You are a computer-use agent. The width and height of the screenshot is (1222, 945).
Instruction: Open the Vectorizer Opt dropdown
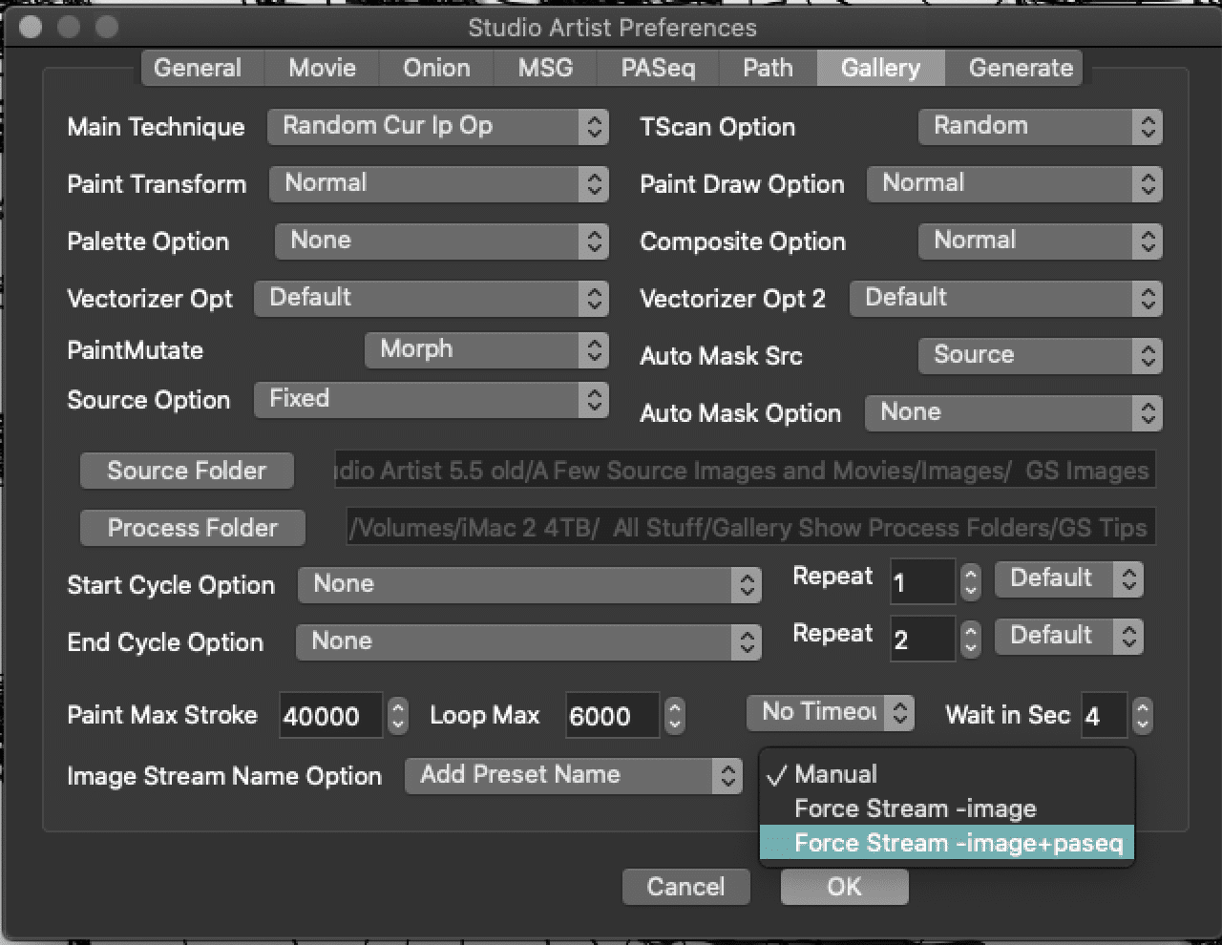[431, 299]
